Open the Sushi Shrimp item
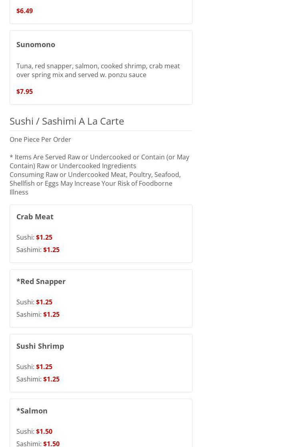The width and height of the screenshot is (308, 447). pos(40,346)
